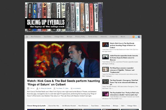
Task: Open Mixtape in top navigation
Action: tap(69, 37)
